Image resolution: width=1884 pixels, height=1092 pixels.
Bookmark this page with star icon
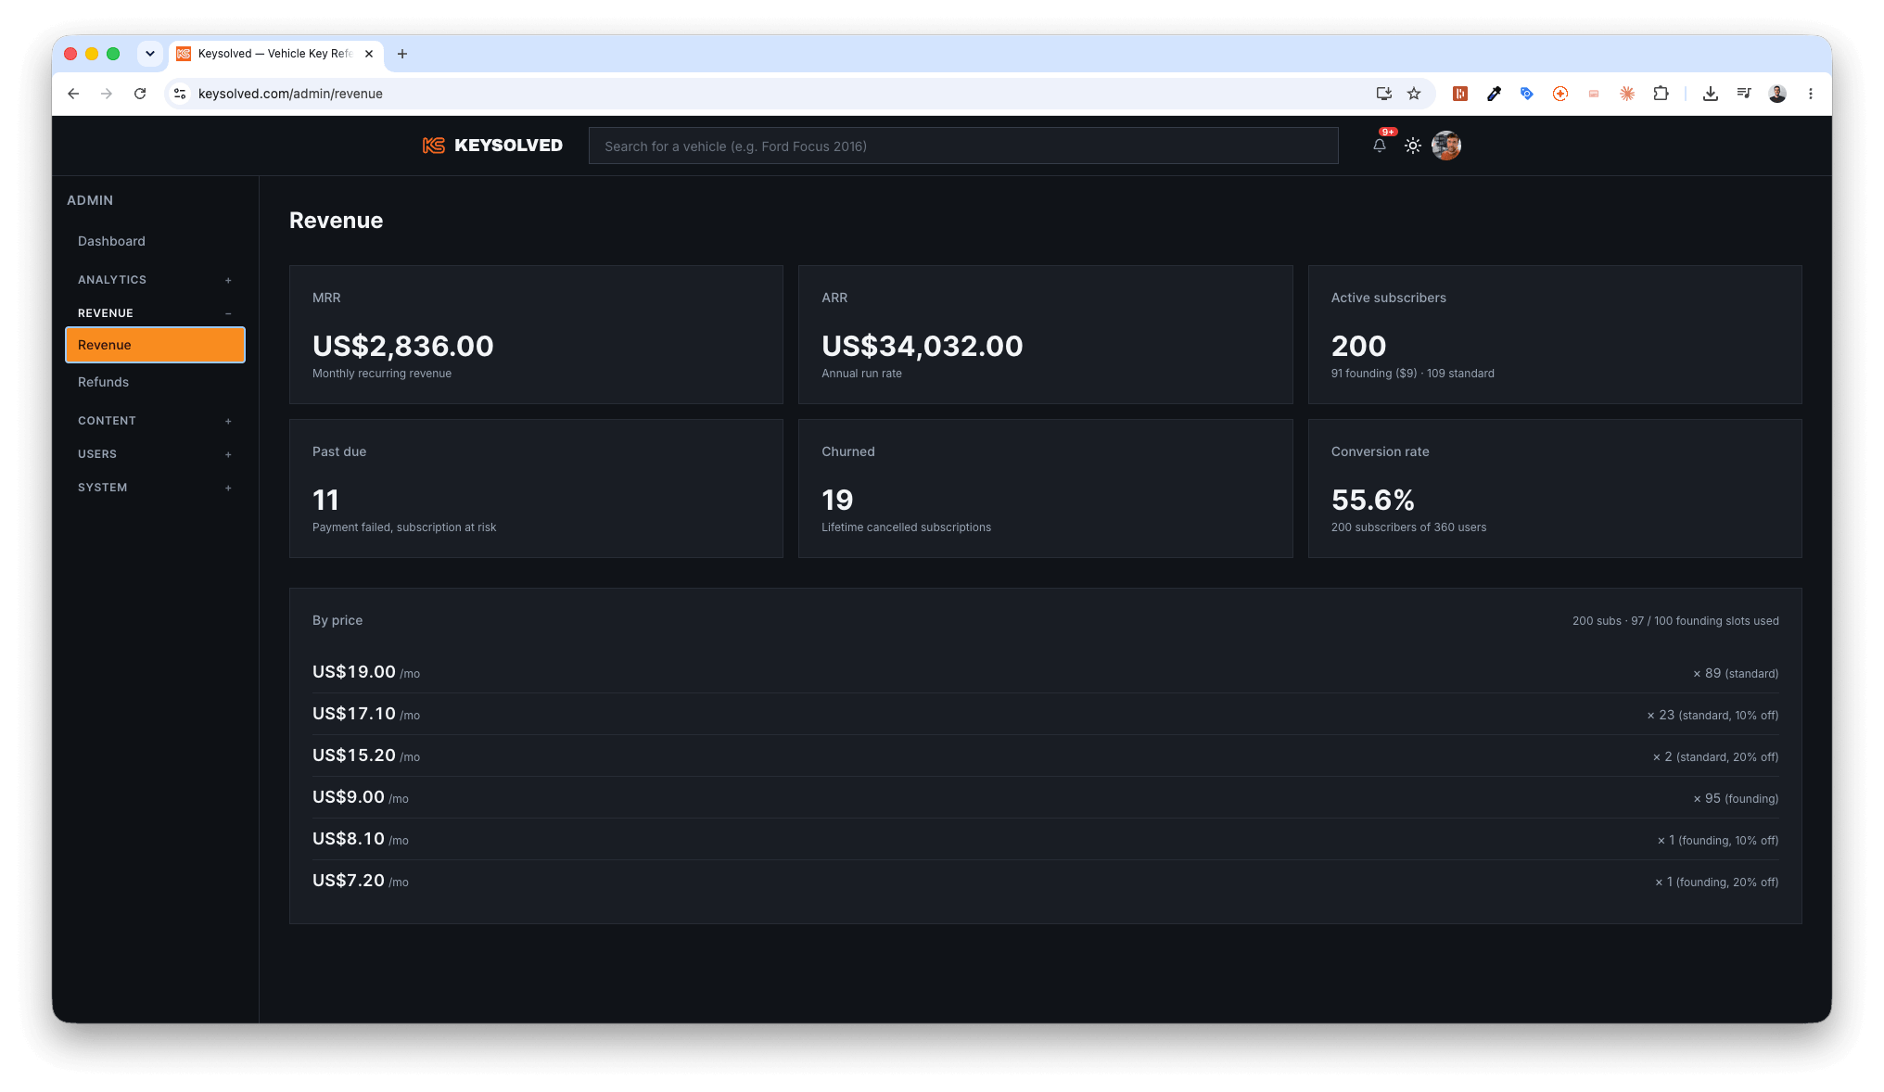click(x=1414, y=94)
